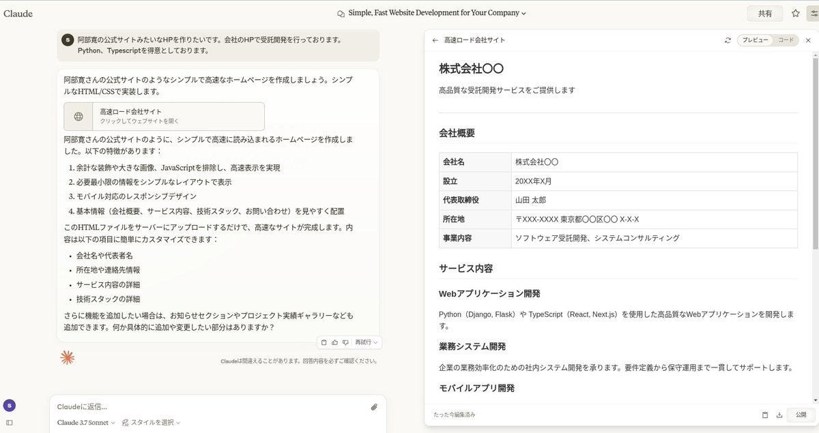Image resolution: width=819 pixels, height=433 pixels.
Task: Copy the artifact content with the clipboard icon
Action: click(765, 415)
